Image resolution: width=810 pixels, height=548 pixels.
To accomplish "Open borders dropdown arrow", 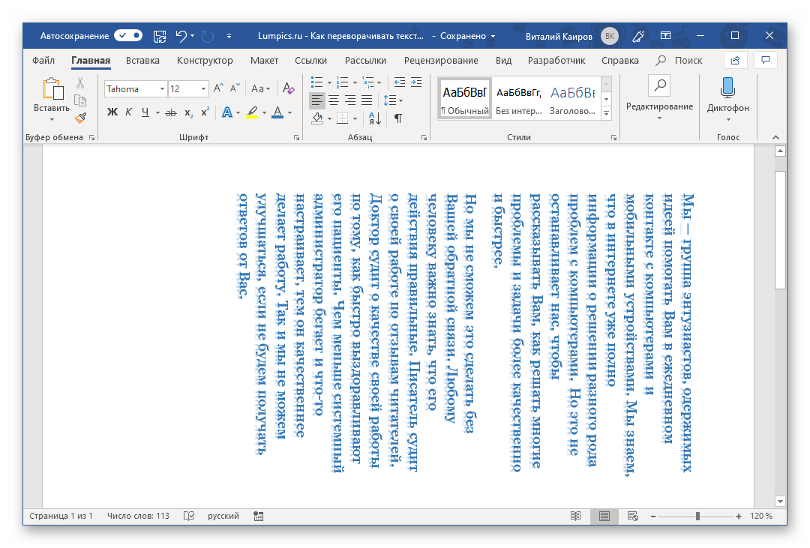I will (355, 118).
